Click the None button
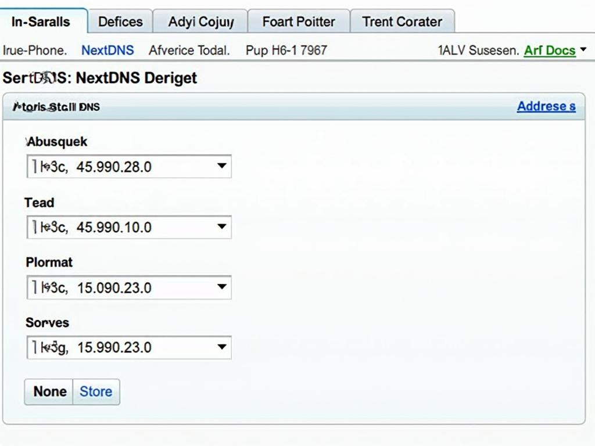 [x=49, y=391]
